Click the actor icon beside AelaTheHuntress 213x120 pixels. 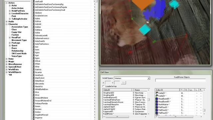pyautogui.click(x=34, y=44)
